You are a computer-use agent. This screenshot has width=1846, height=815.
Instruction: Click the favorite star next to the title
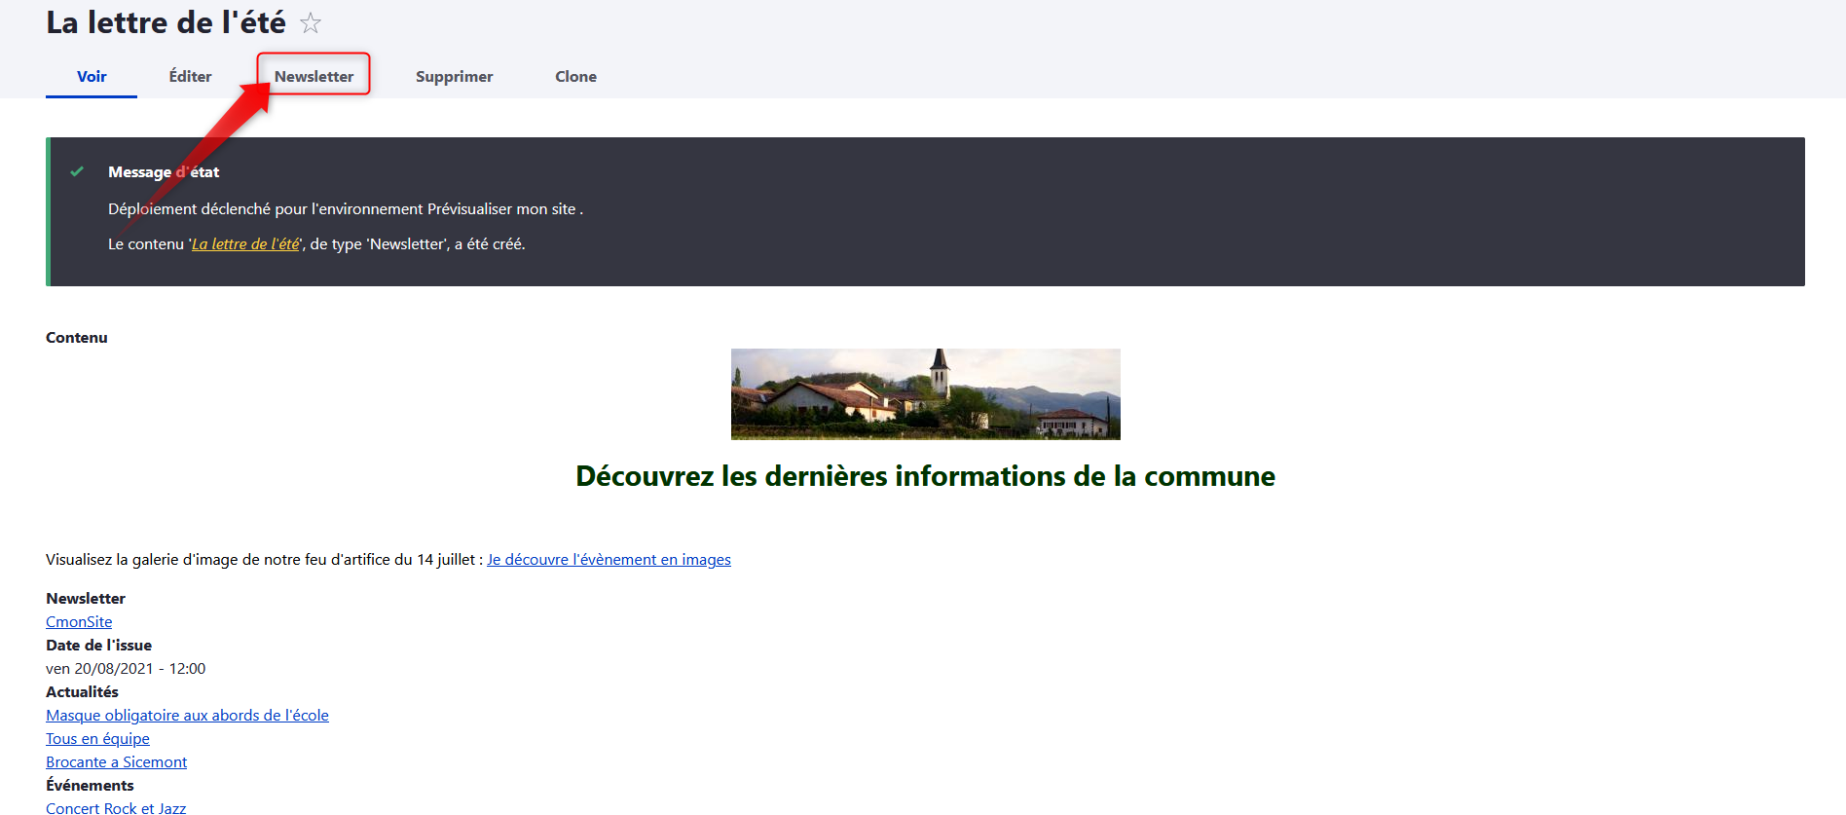pyautogui.click(x=311, y=23)
